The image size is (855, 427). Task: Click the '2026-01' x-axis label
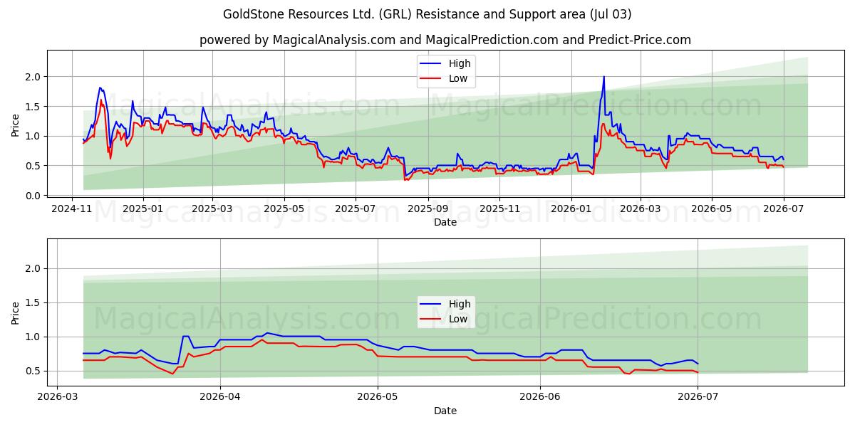point(571,209)
